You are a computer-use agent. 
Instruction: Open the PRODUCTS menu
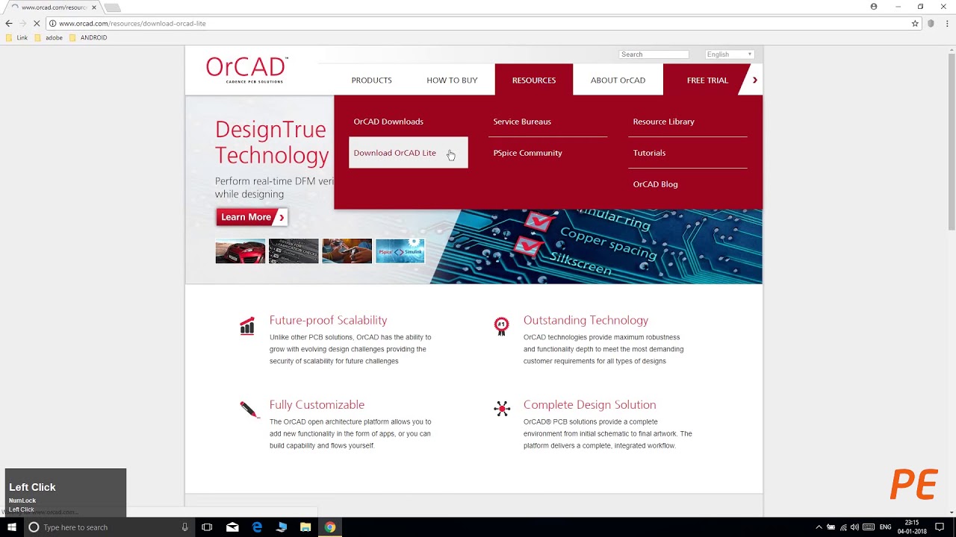(371, 80)
